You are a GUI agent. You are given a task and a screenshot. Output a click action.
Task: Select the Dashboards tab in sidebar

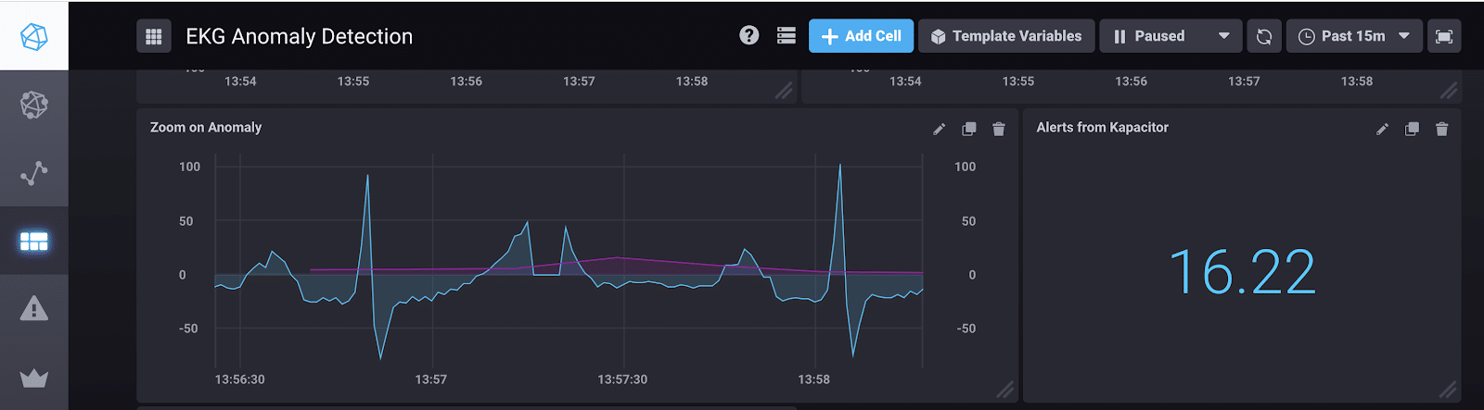pos(33,242)
